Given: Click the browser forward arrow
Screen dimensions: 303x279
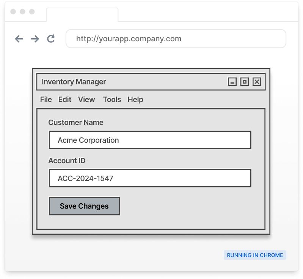Looking at the screenshot, I should tap(35, 39).
